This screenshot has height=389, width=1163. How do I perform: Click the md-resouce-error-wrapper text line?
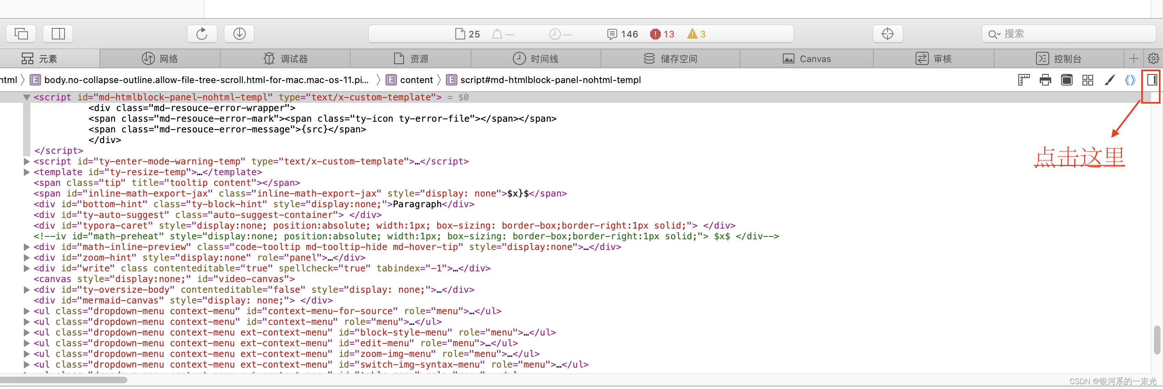click(x=192, y=108)
